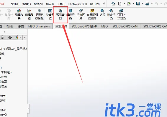The width and height of the screenshot is (167, 117).
Task: Select the <未指定> material tree item
Action: [6, 72]
